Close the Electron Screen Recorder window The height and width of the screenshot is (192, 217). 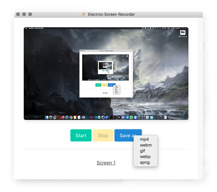tap(18, 14)
